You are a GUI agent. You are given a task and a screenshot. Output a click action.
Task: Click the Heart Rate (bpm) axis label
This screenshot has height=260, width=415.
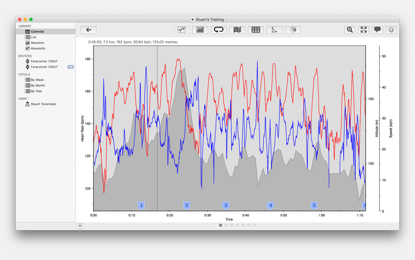[82, 129]
